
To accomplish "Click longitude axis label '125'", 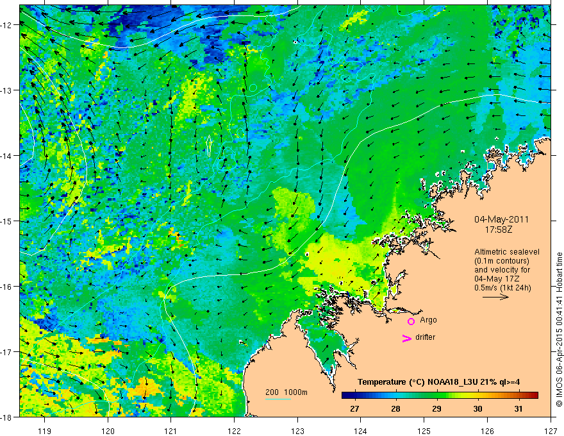I will pos(424,431).
